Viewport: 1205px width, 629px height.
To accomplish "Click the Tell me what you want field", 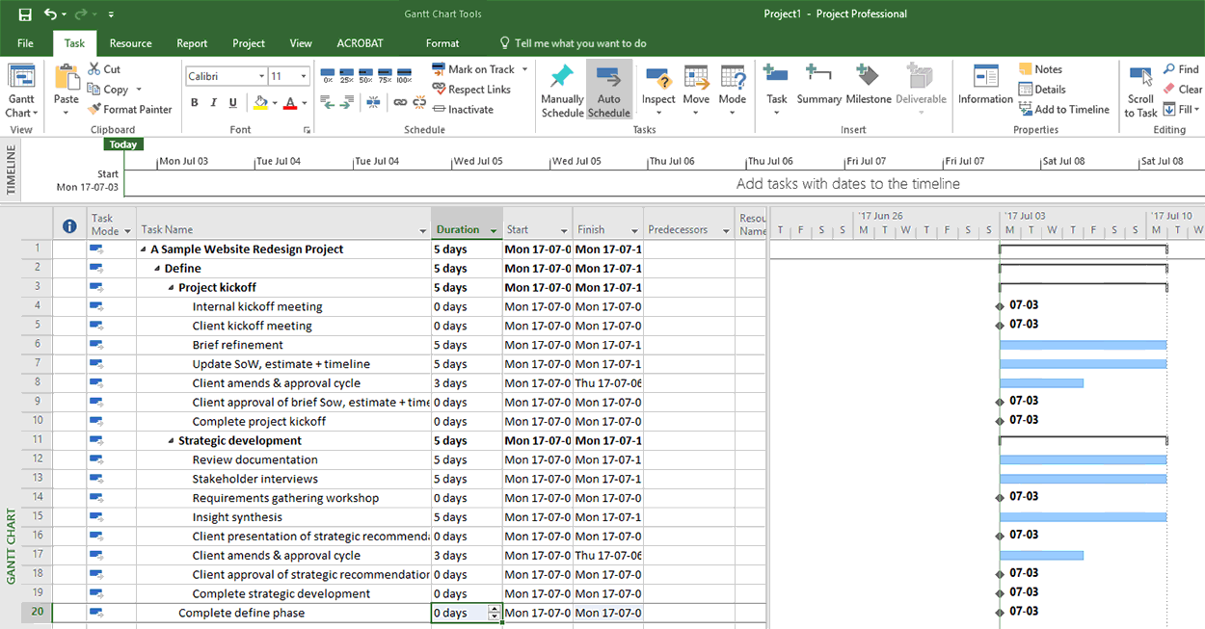I will coord(573,43).
